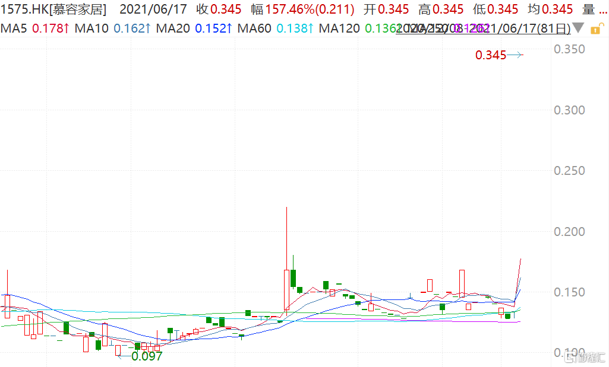Select the MA20 0.152 indicator label
This screenshot has height=367, width=609.
pyautogui.click(x=194, y=28)
